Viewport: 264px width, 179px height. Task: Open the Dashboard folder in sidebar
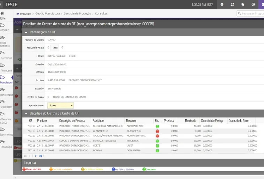5,28
